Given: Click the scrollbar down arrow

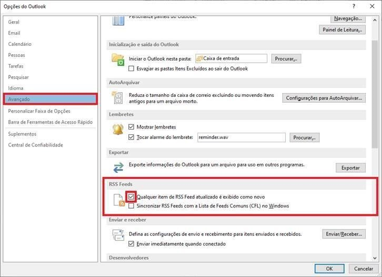Looking at the screenshot, I should click(375, 258).
